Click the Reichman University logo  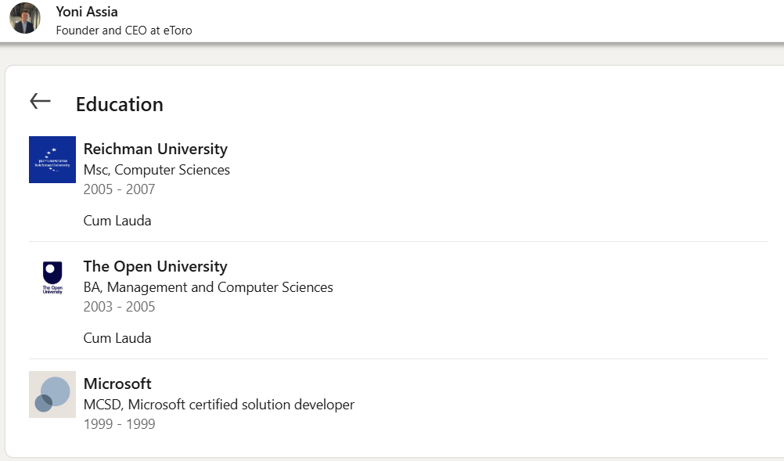coord(52,160)
